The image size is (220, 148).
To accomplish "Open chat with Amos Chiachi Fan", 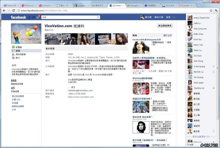I will coord(201,18).
